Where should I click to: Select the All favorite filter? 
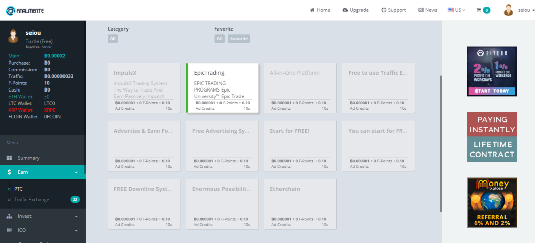[219, 39]
